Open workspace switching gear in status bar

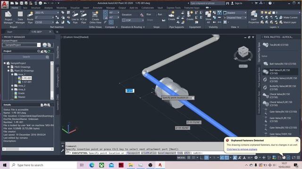pyautogui.click(x=256, y=158)
